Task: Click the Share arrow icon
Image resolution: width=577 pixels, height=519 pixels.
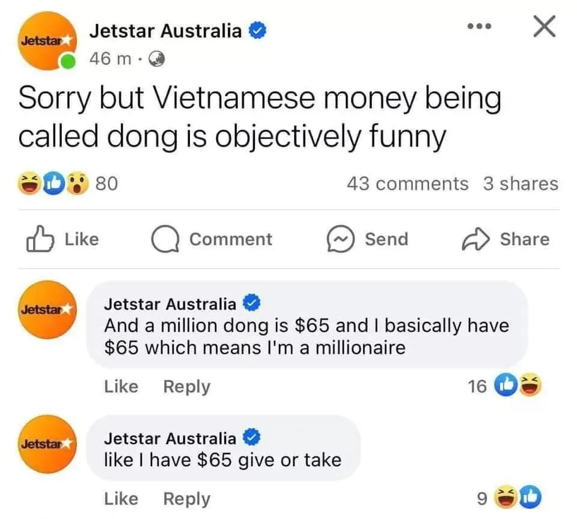Action: [x=476, y=239]
